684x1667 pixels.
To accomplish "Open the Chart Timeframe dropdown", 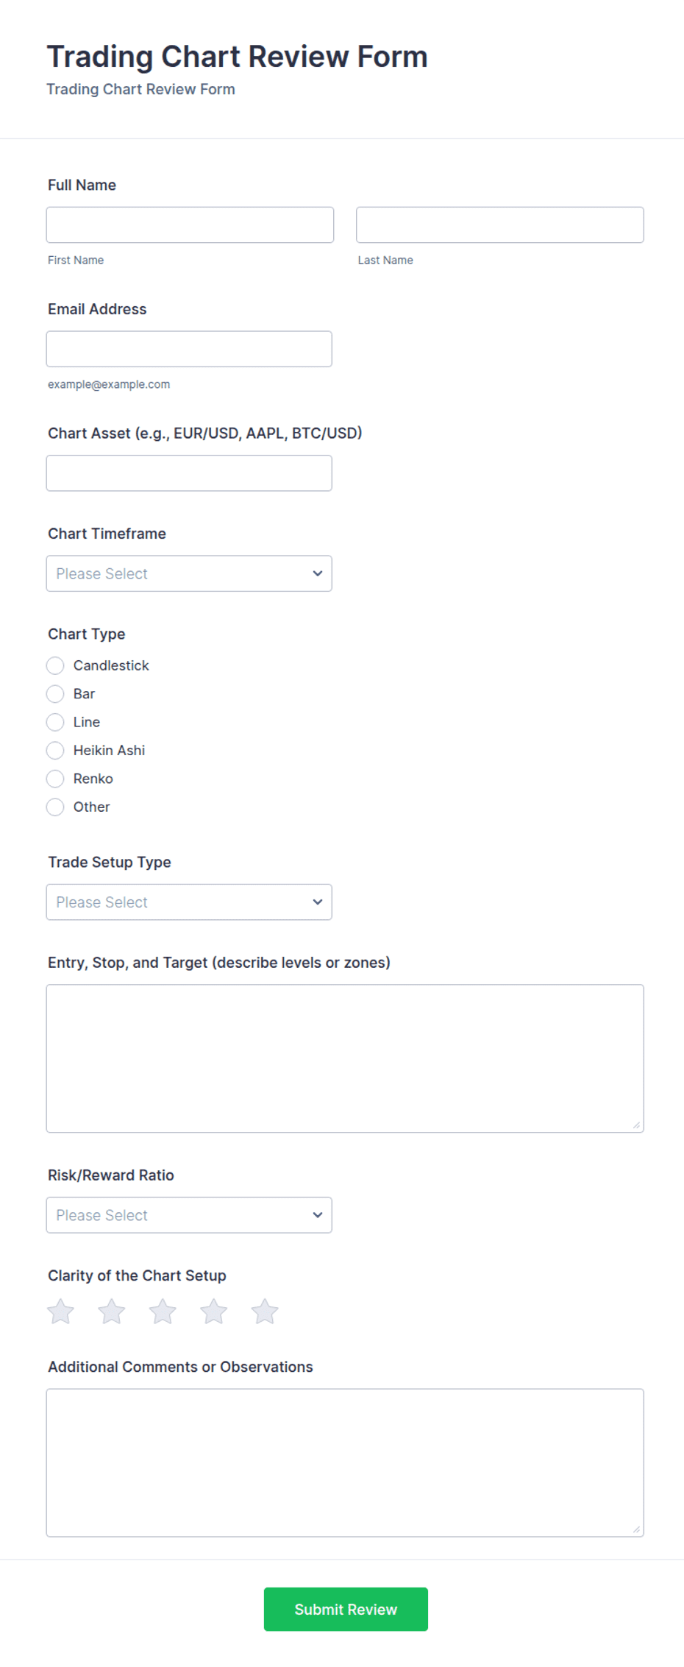I will pos(189,573).
